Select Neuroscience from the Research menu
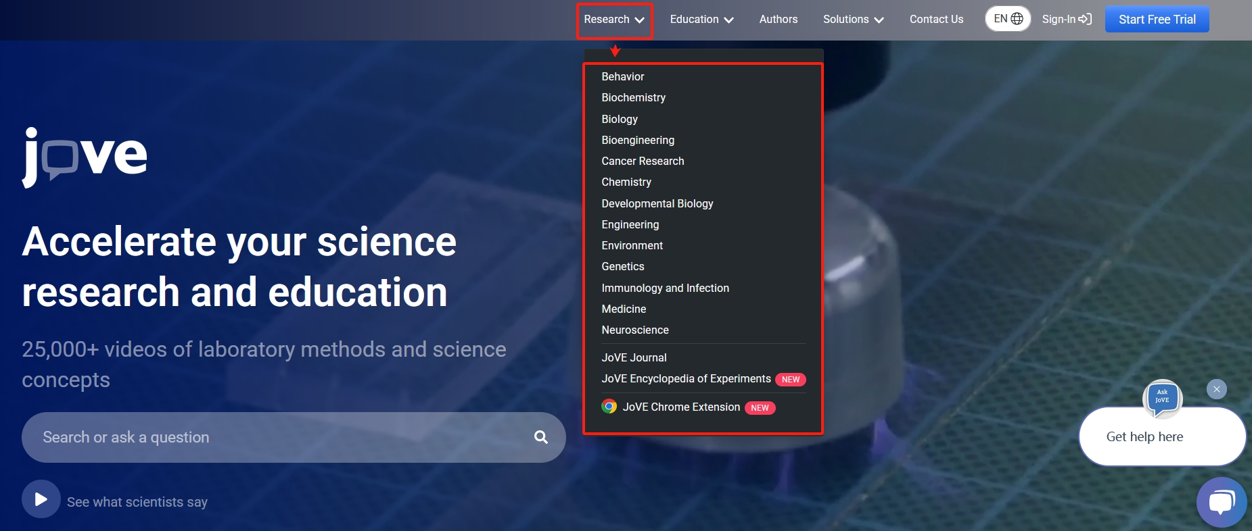Image resolution: width=1252 pixels, height=531 pixels. click(x=634, y=330)
